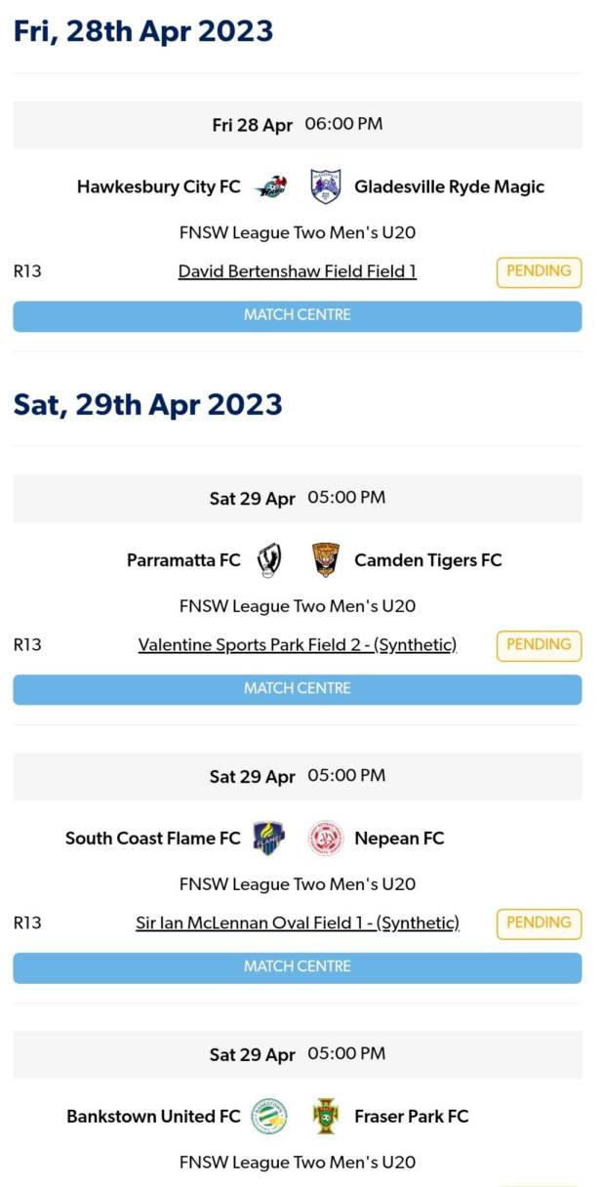Click the PENDING badge on the Friday fixture

click(x=538, y=271)
